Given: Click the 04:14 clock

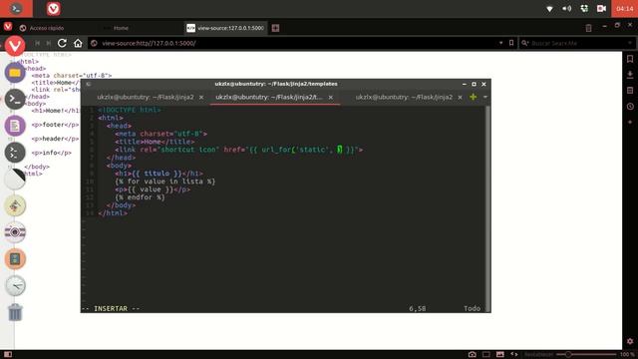Looking at the screenshot, I should 624,9.
